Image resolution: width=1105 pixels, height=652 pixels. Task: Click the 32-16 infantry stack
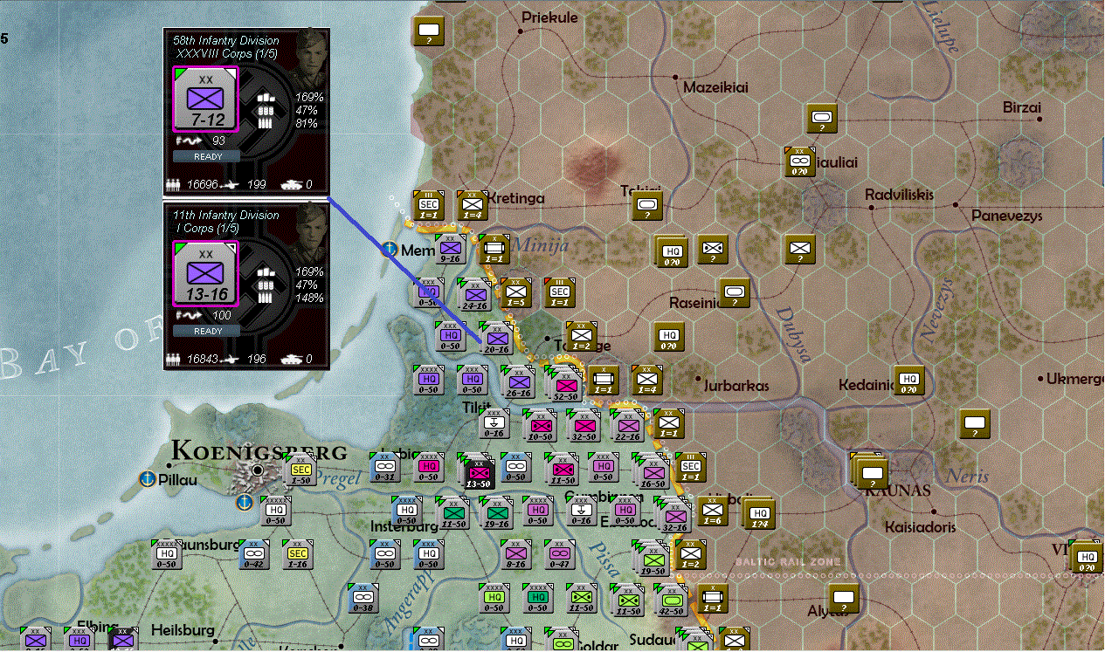point(673,516)
